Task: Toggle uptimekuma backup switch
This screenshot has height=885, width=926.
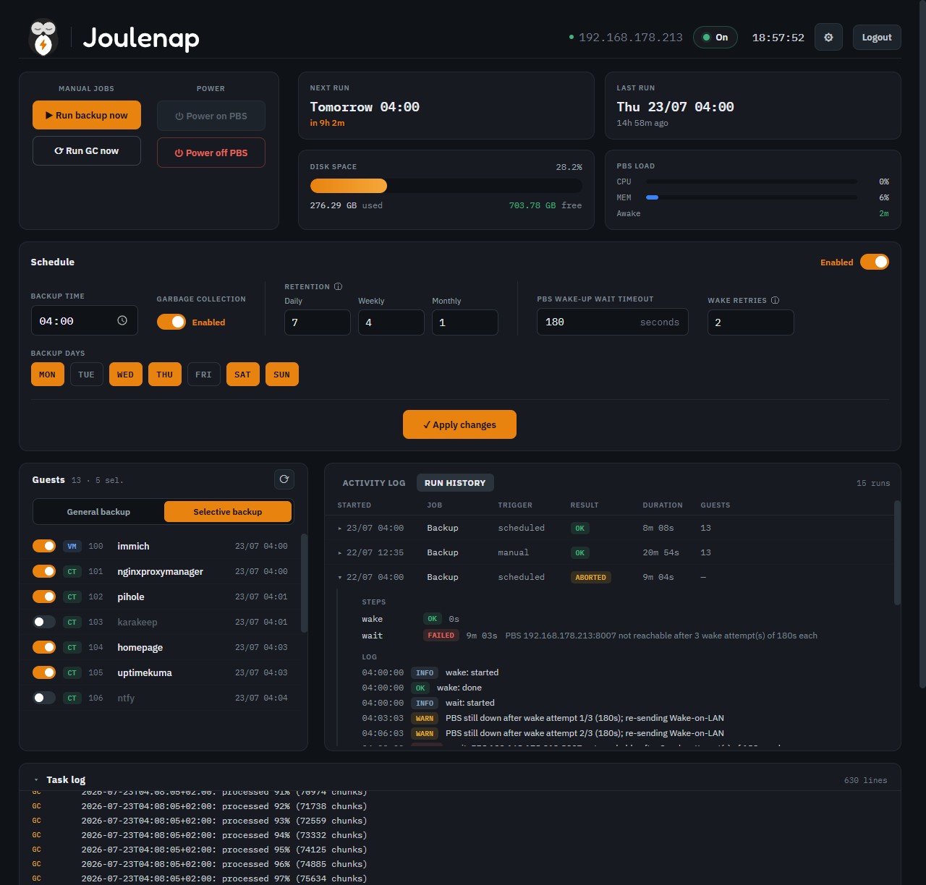Action: point(44,672)
